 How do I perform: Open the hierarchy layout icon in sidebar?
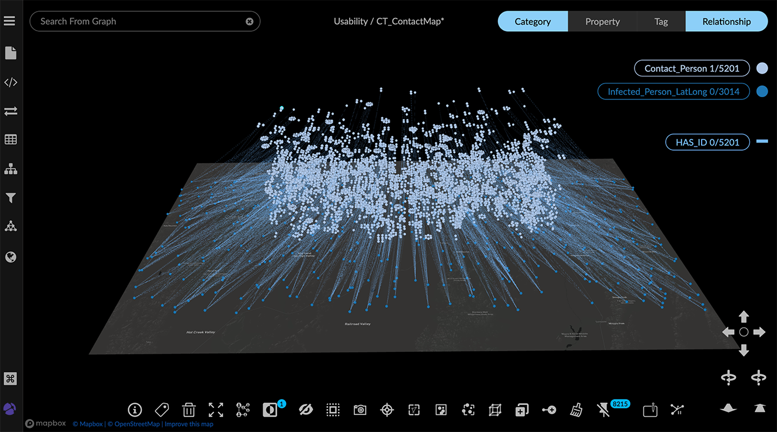11,169
